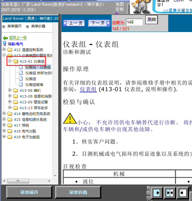
Task: Click the green back arrow icon
Action: point(5,38)
